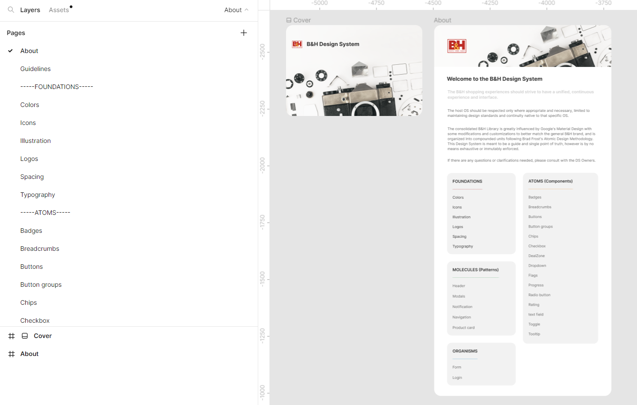
Task: Click Icons link in FOUNDATIONS card
Action: (457, 207)
